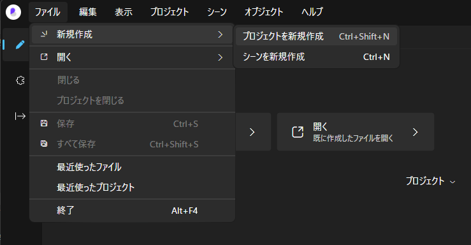Click the purple app logo icon

[x=13, y=12]
